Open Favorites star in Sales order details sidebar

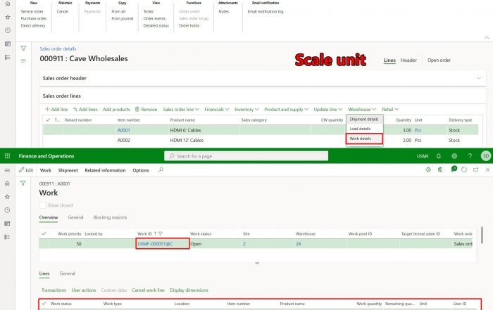tap(8, 17)
